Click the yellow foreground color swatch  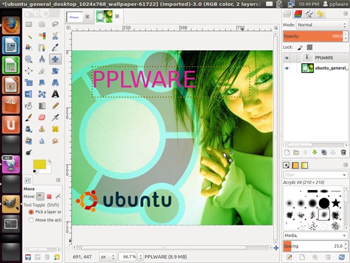39,165
